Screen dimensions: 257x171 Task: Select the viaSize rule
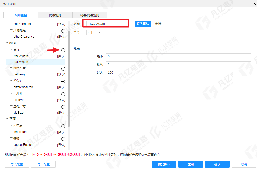(18, 112)
